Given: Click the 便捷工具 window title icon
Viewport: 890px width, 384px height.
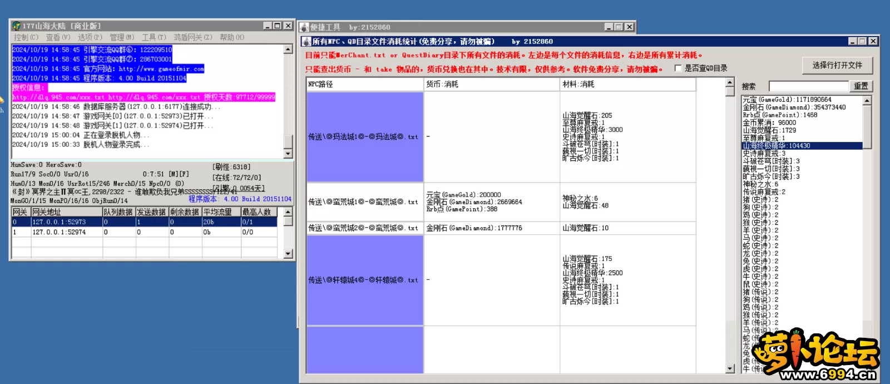Looking at the screenshot, I should point(304,27).
